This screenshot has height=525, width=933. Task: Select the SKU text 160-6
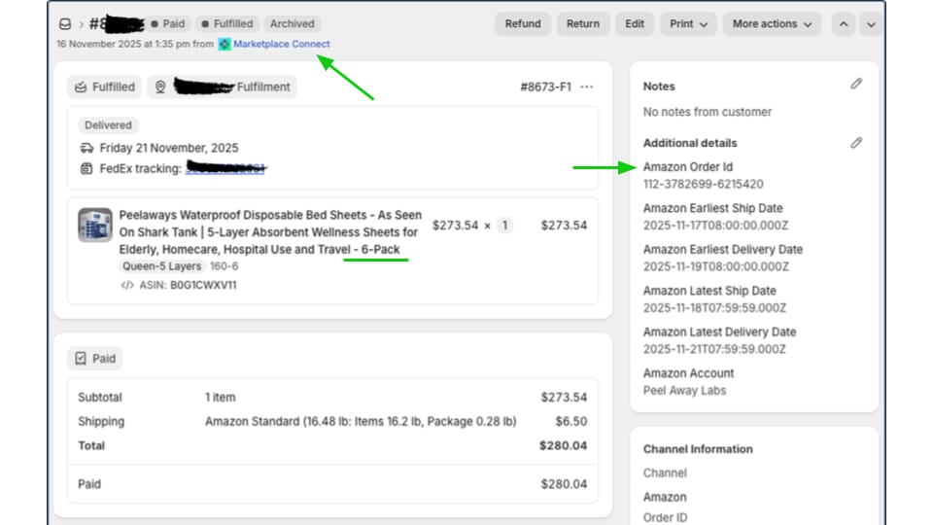coord(225,266)
